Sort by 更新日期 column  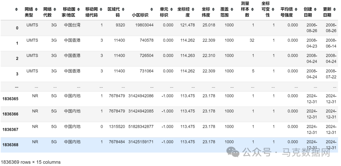(x=335, y=9)
